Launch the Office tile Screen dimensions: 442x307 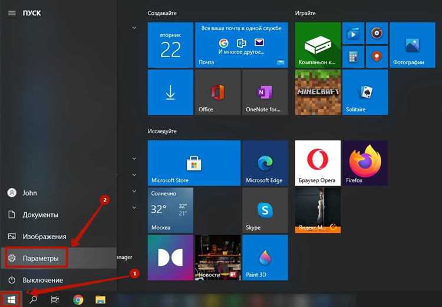point(218,92)
